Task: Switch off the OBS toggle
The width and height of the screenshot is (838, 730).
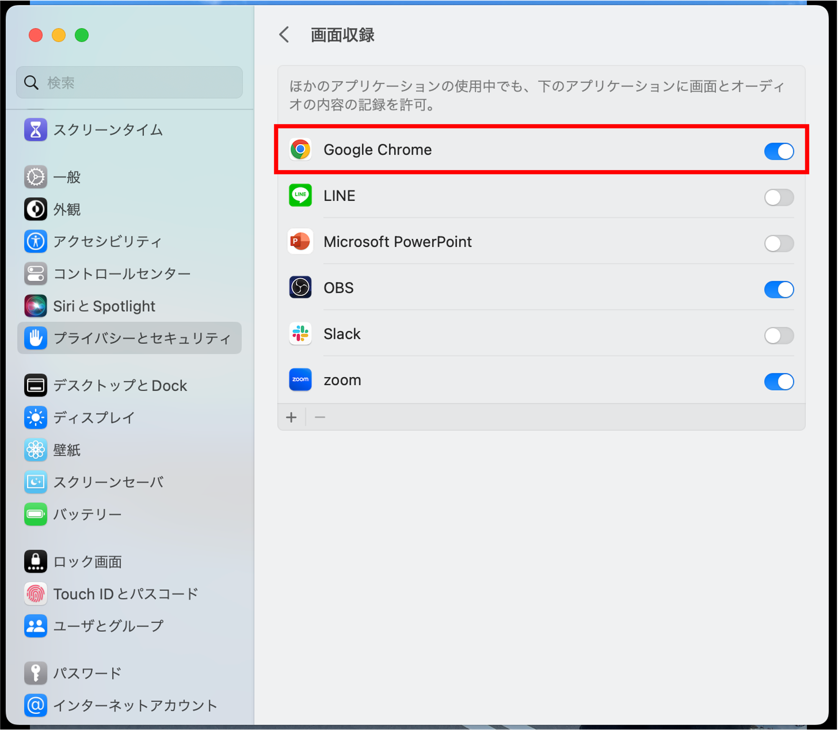Action: point(779,290)
